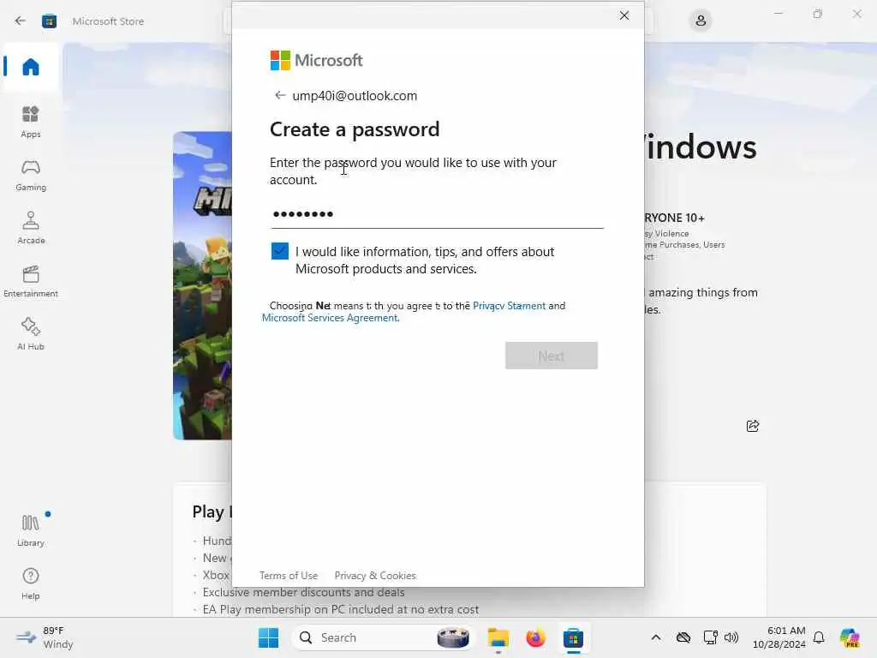Viewport: 877px width, 658px height.
Task: Open Help in the Store sidebar
Action: 31,583
